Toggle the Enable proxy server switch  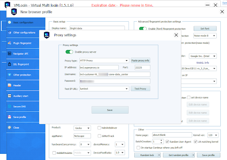[x=69, y=52]
